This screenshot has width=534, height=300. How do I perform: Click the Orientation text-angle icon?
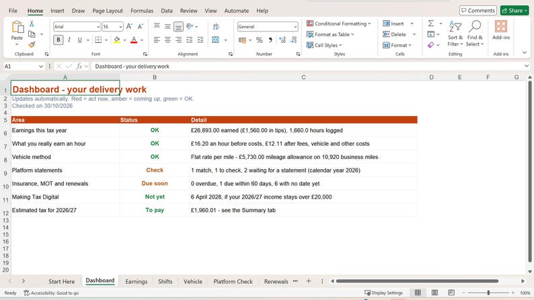190,26
